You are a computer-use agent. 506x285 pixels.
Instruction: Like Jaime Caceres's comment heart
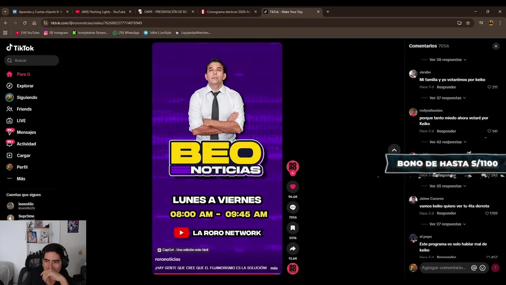(x=487, y=213)
